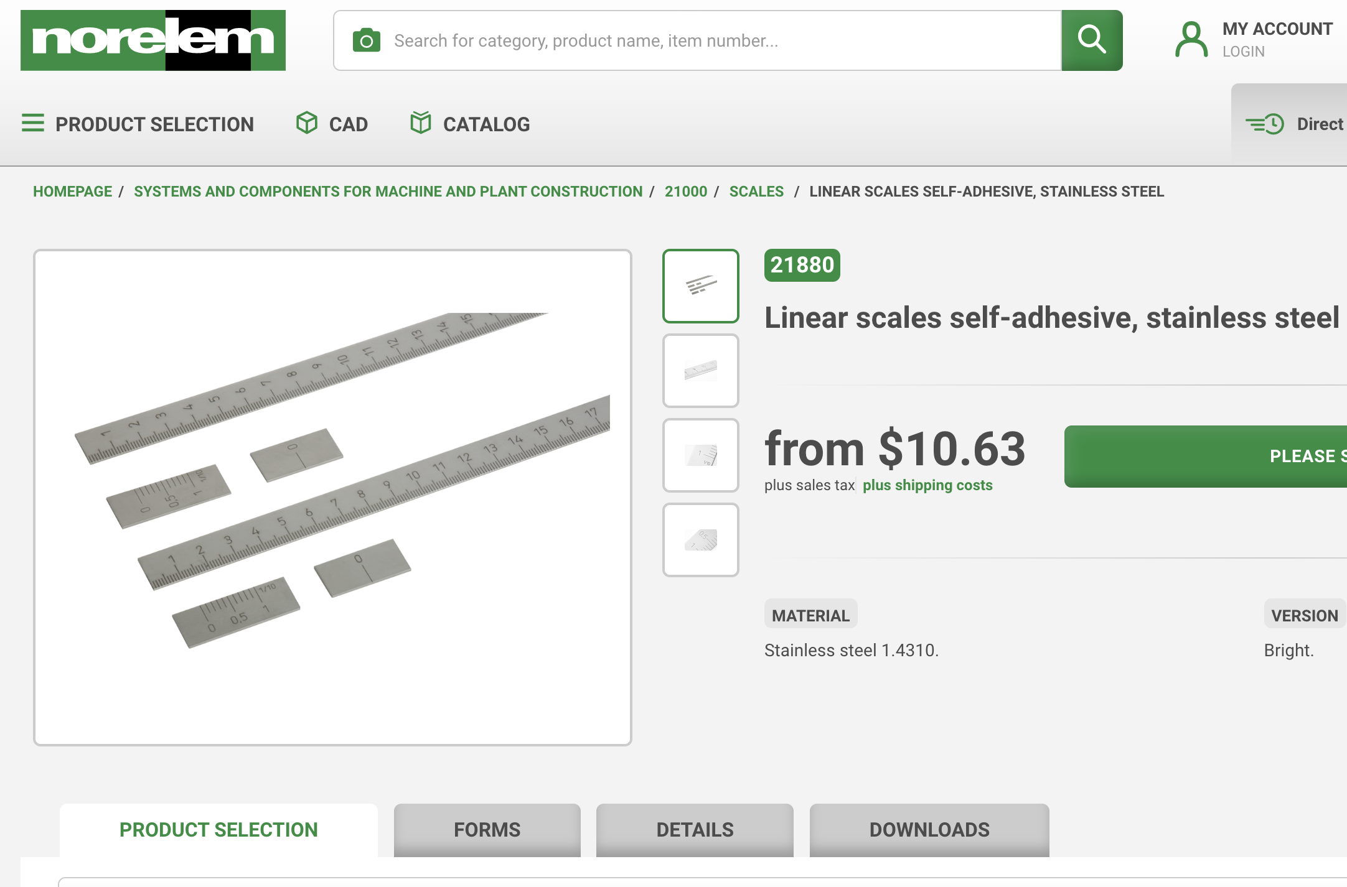Switch to the Downloads tab
The image size is (1347, 887).
click(x=929, y=830)
